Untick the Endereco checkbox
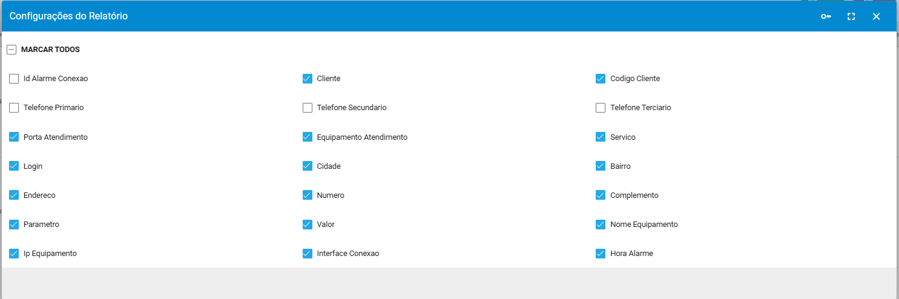 point(14,195)
